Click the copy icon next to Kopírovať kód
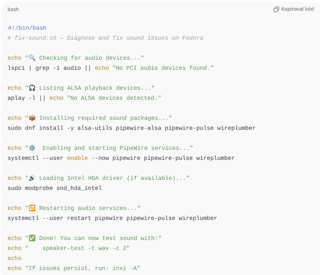Screen dimensions: 320x275 coord(276,9)
